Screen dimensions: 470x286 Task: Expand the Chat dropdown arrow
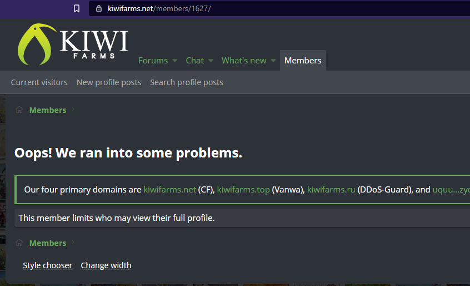coord(211,61)
